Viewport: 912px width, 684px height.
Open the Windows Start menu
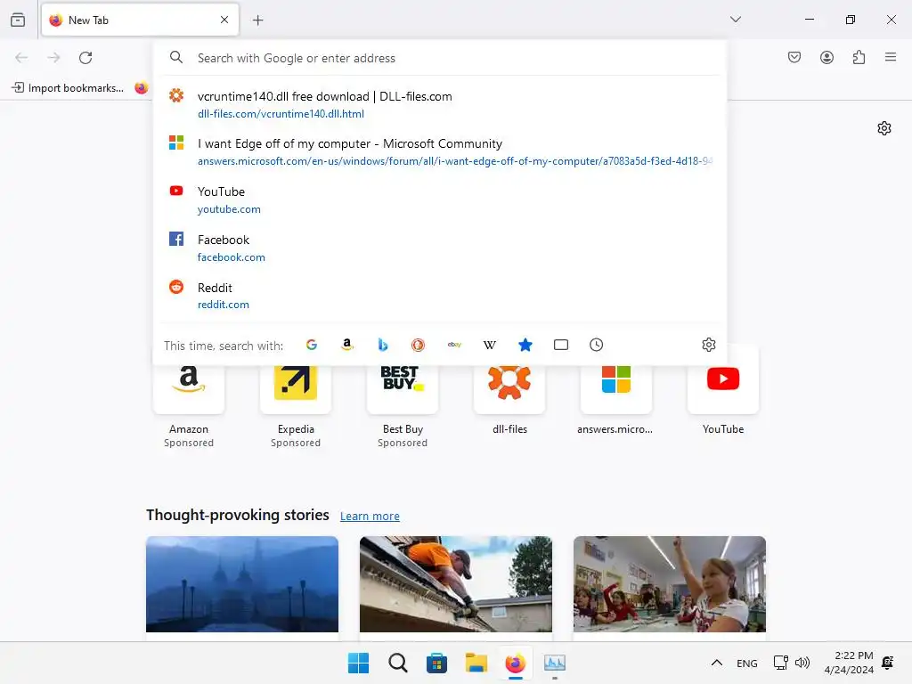point(358,663)
